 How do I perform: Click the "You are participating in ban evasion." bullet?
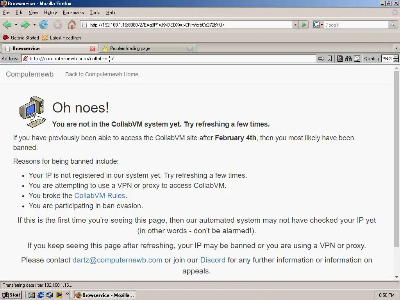(86, 206)
